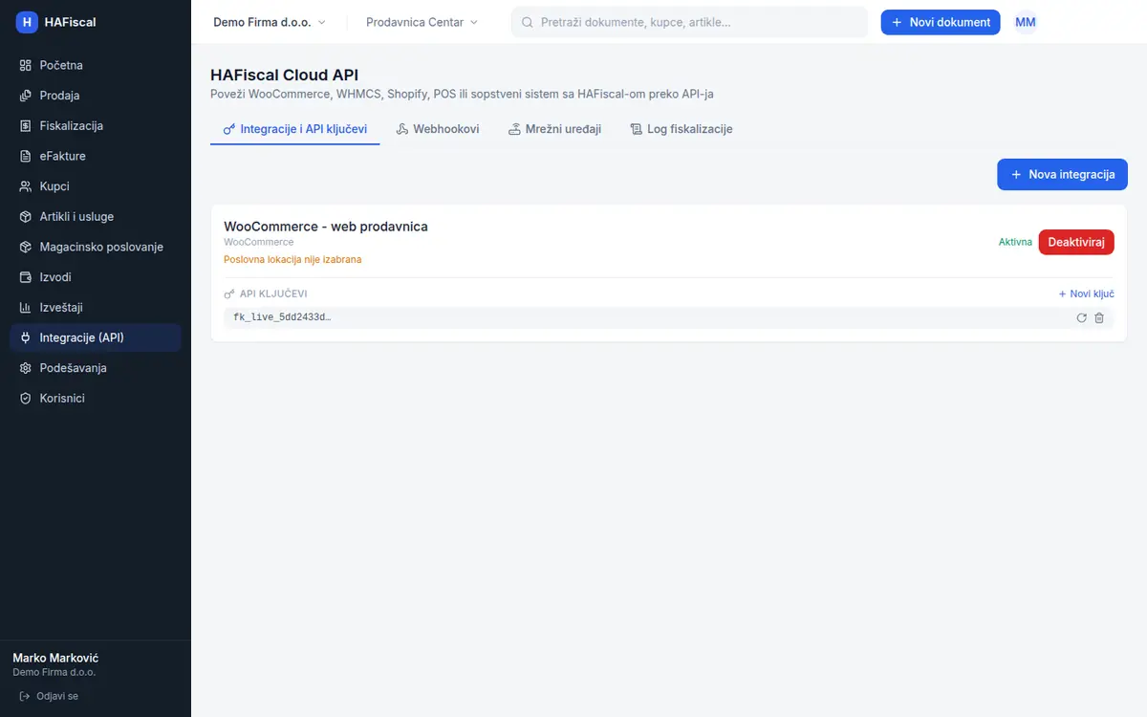Click Magacinsko poslovanje label

click(x=101, y=247)
